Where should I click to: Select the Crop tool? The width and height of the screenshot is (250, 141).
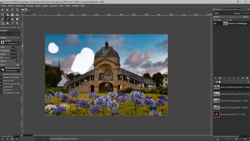2,14
